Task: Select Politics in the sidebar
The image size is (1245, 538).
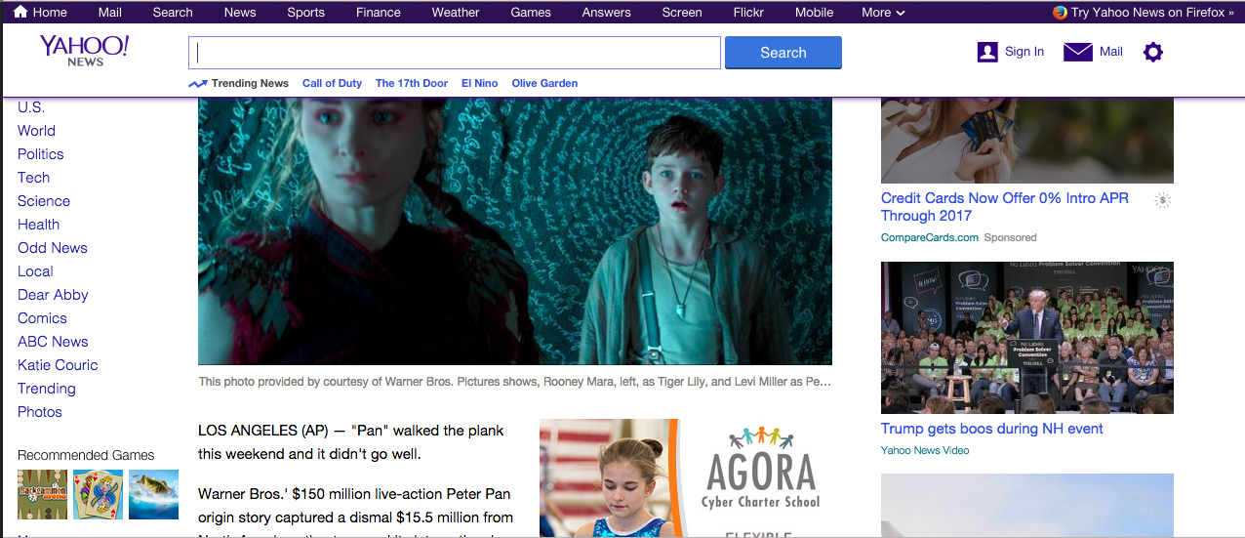Action: [x=40, y=154]
